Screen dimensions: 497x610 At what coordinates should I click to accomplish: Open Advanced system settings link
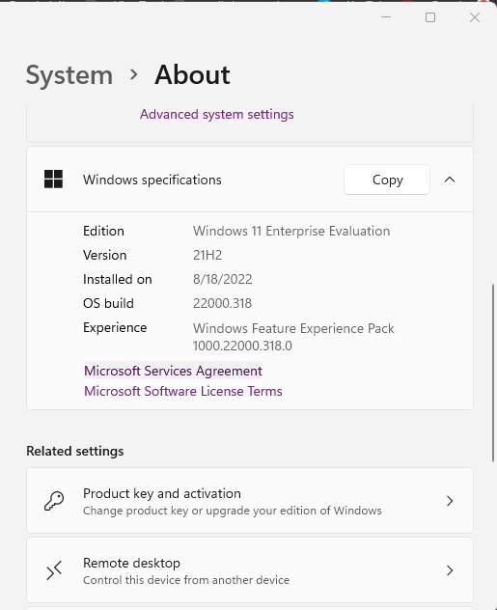click(217, 114)
